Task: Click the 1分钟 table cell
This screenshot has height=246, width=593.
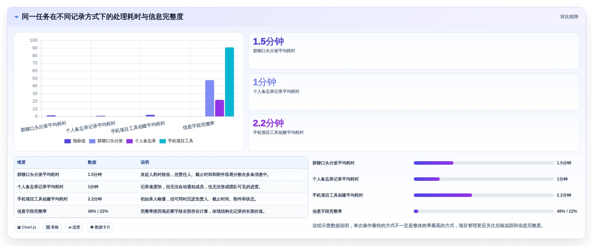Action: point(93,187)
